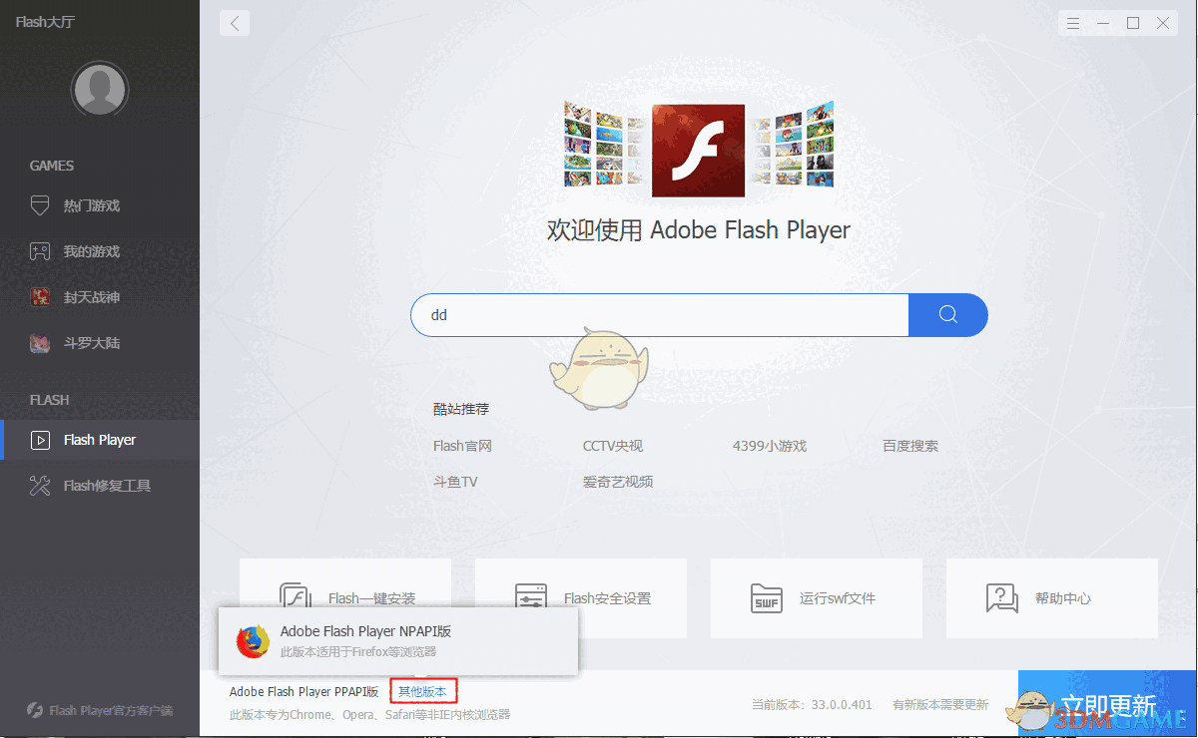Open the Flash修复工具 tool
Image resolution: width=1198 pixels, height=738 pixels.
[100, 485]
